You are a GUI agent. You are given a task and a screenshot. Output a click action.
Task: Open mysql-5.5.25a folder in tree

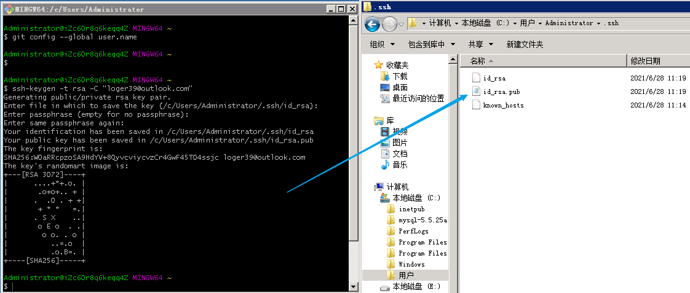click(x=422, y=220)
